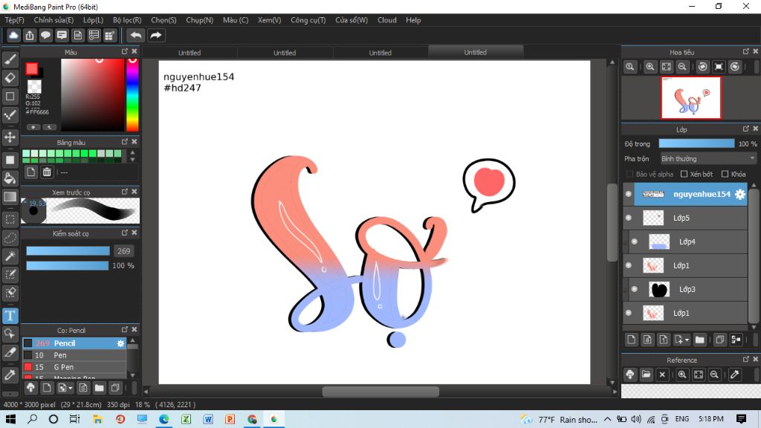This screenshot has width=761, height=428.
Task: Float the Màu panel with pop-out button
Action: pos(125,51)
